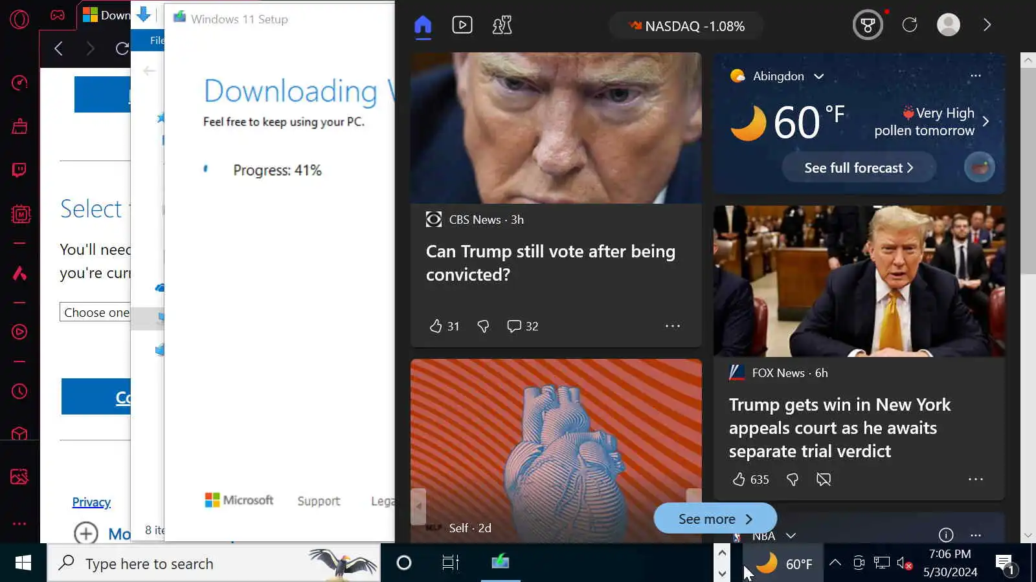The image size is (1036, 582).
Task: Open the Opera GX menu logo
Action: coord(19,19)
